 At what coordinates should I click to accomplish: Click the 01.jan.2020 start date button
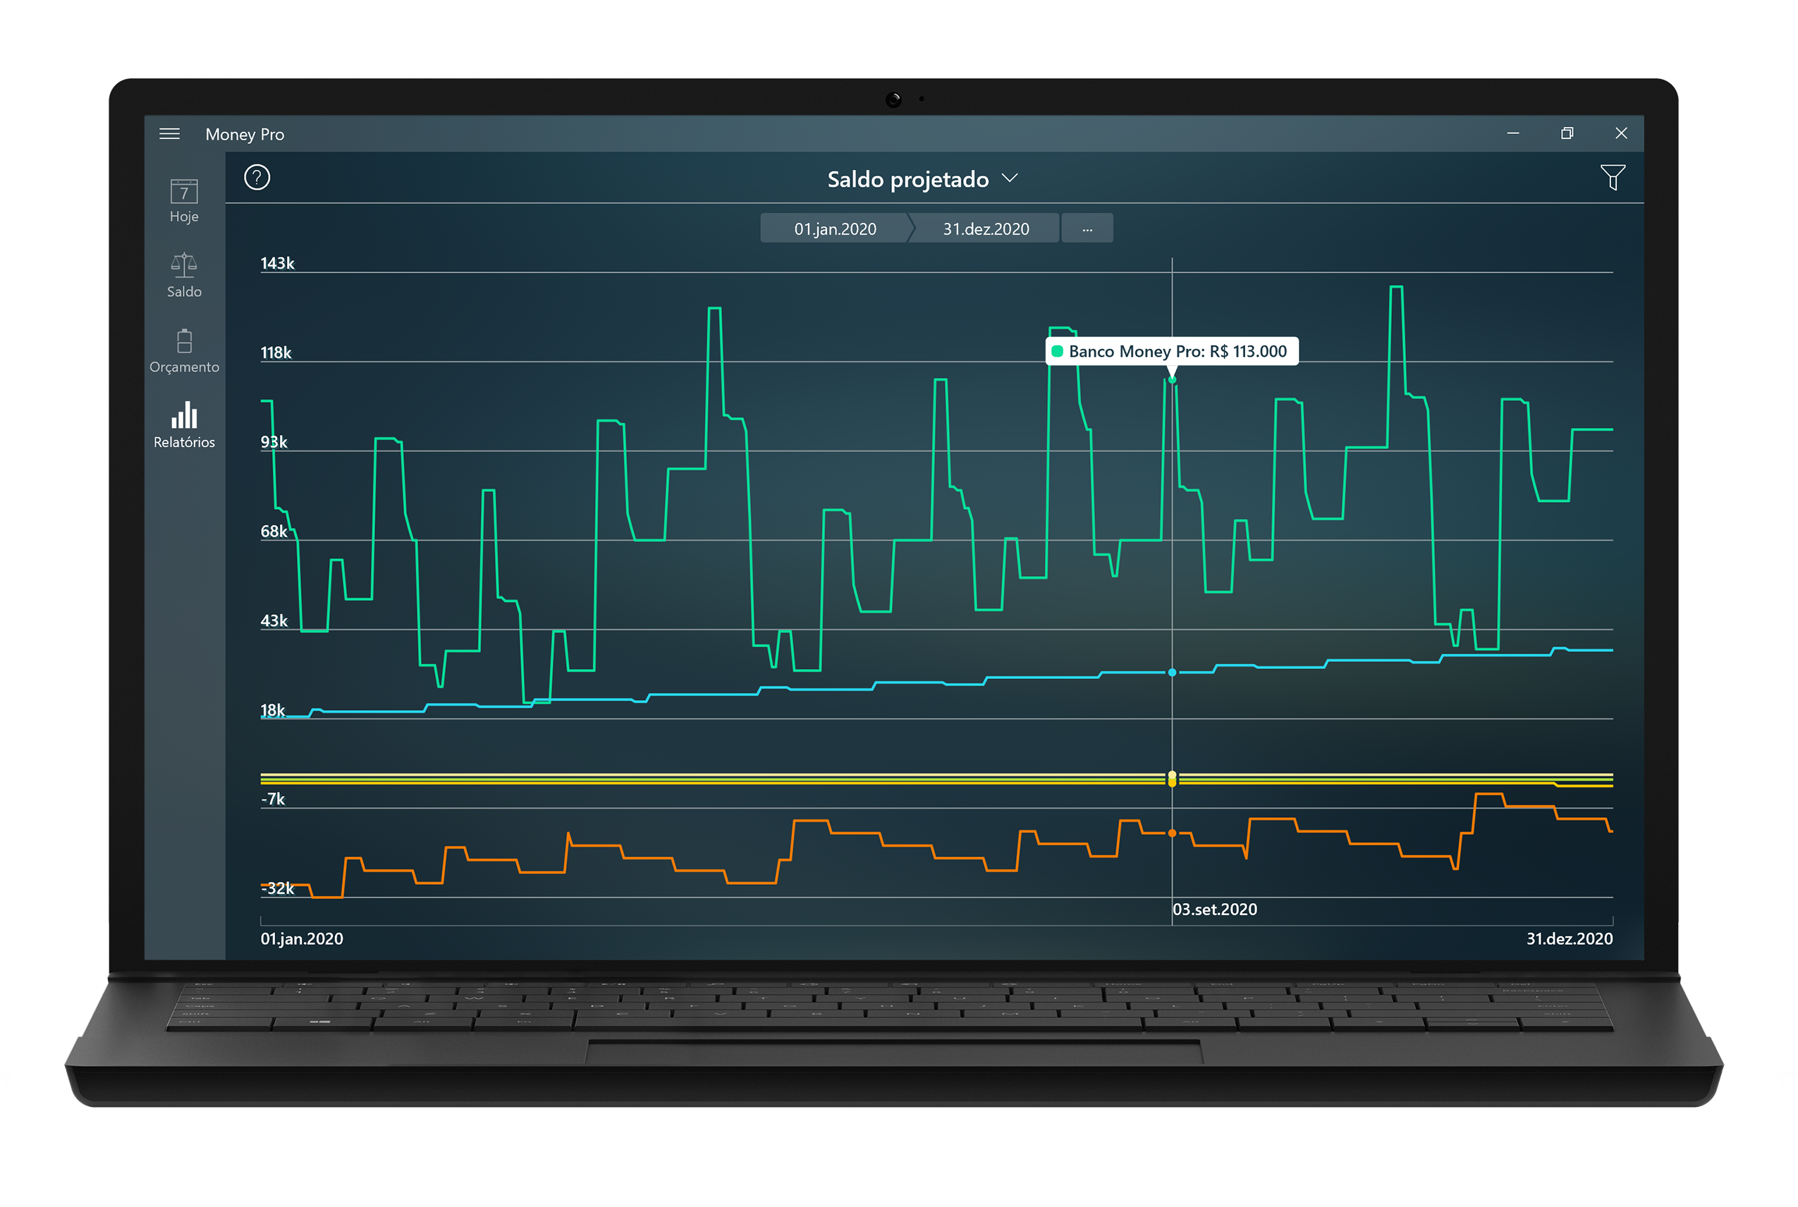click(x=834, y=228)
